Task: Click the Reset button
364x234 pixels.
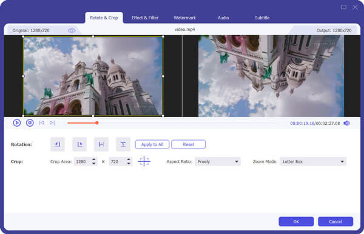Action: point(188,144)
